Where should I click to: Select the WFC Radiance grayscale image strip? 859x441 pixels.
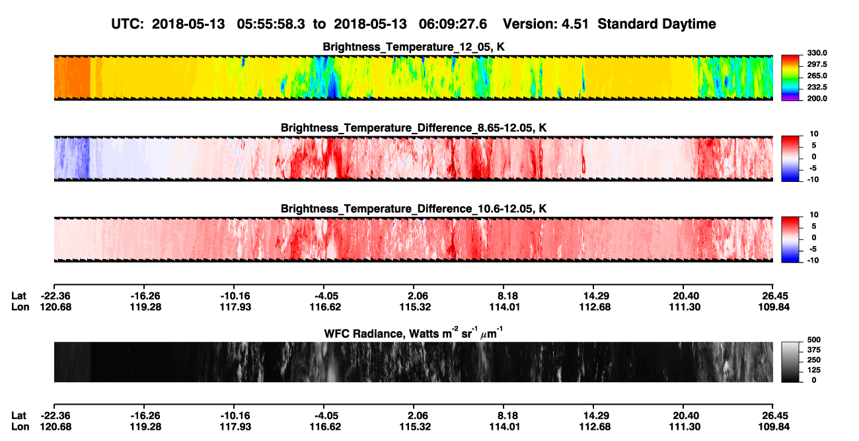pyautogui.click(x=413, y=362)
